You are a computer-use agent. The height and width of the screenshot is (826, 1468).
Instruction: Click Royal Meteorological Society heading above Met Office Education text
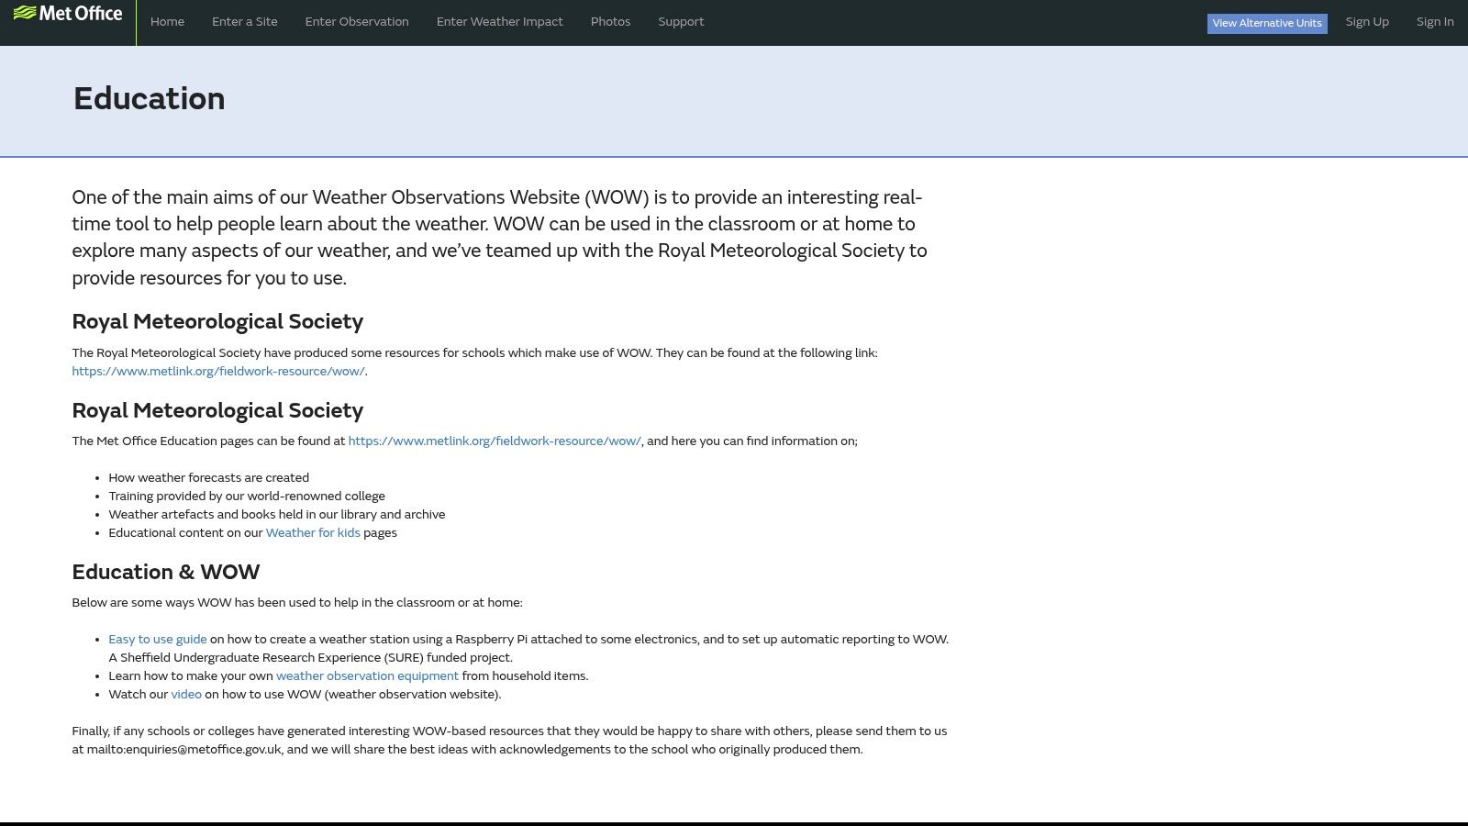click(x=217, y=411)
